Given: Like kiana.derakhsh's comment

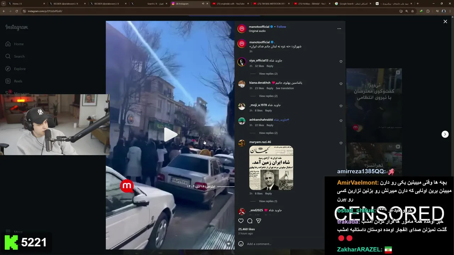Looking at the screenshot, I should [341, 84].
